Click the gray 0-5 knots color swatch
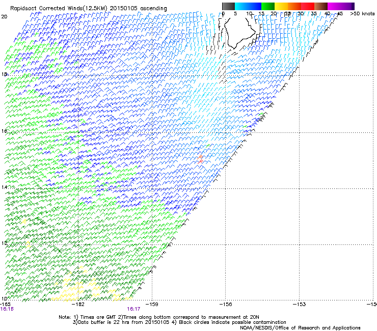The height and width of the screenshot is (331, 377). 228,6
